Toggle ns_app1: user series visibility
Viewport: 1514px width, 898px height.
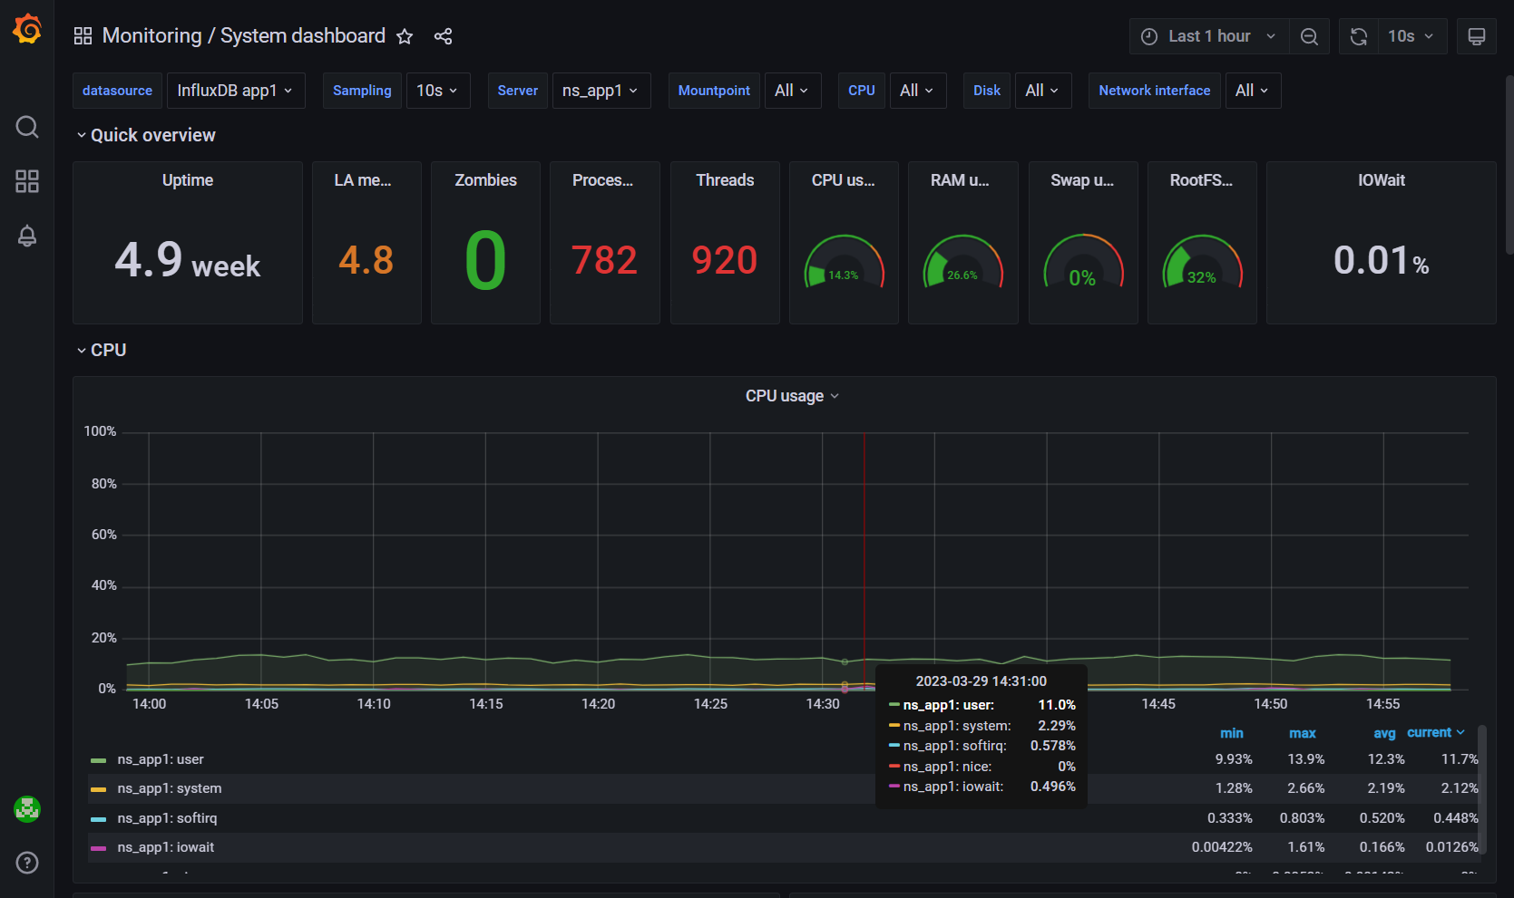(160, 759)
